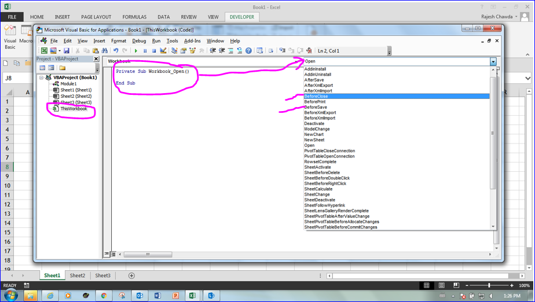
Task: Open Project Explorer icon in toolbar
Action: [174, 51]
